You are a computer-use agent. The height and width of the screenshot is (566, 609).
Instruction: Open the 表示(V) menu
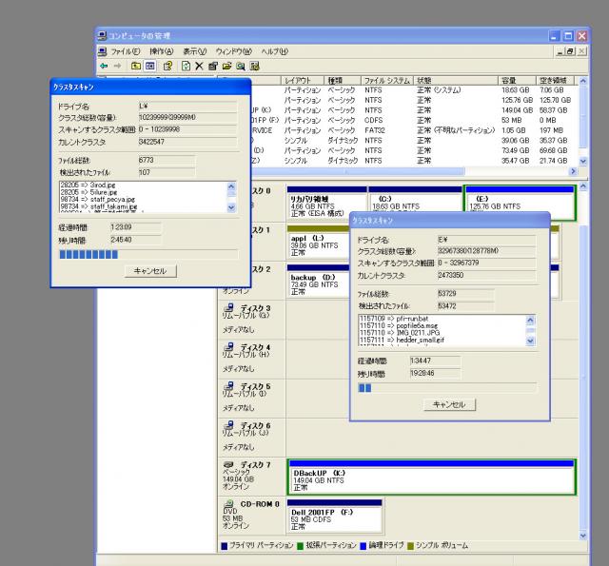coord(196,50)
